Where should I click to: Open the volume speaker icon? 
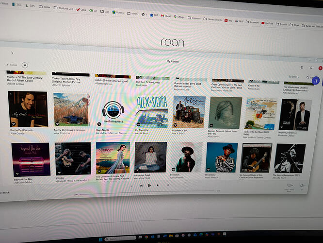(x=302, y=186)
